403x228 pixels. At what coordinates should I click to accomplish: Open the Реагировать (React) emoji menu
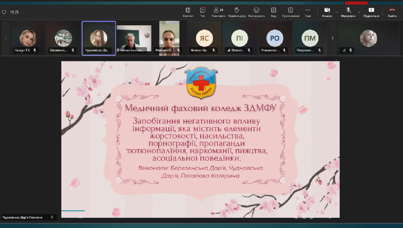(x=256, y=12)
